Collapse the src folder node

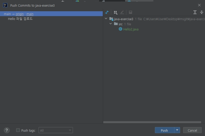click(111, 24)
